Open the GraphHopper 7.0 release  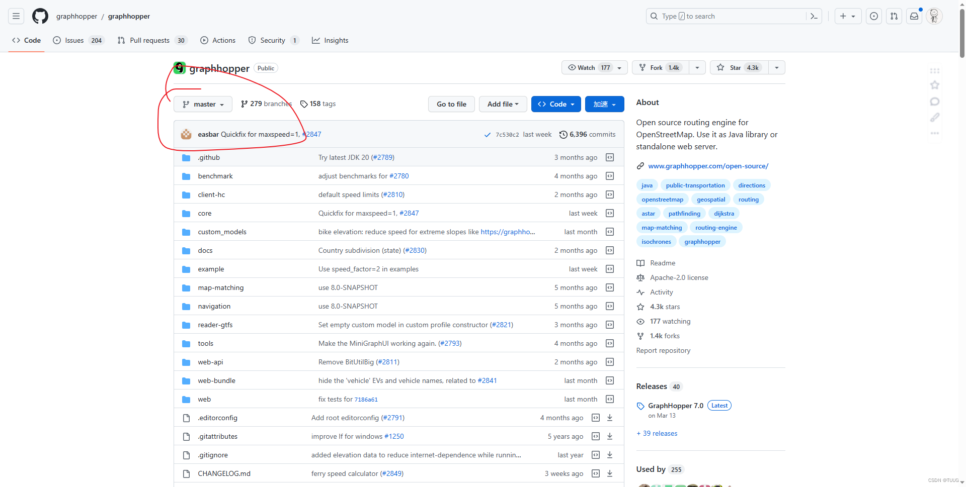point(676,406)
